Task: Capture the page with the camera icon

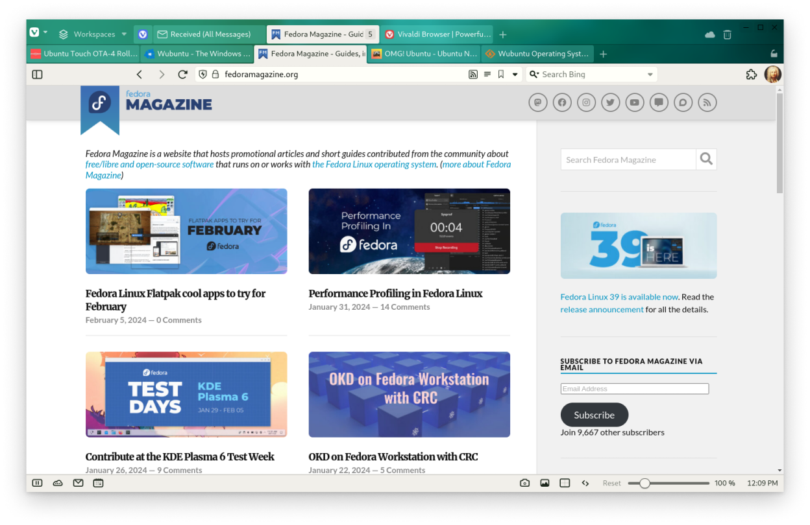Action: (524, 483)
